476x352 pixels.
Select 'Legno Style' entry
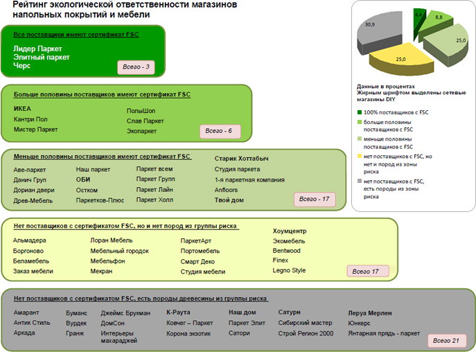[290, 270]
